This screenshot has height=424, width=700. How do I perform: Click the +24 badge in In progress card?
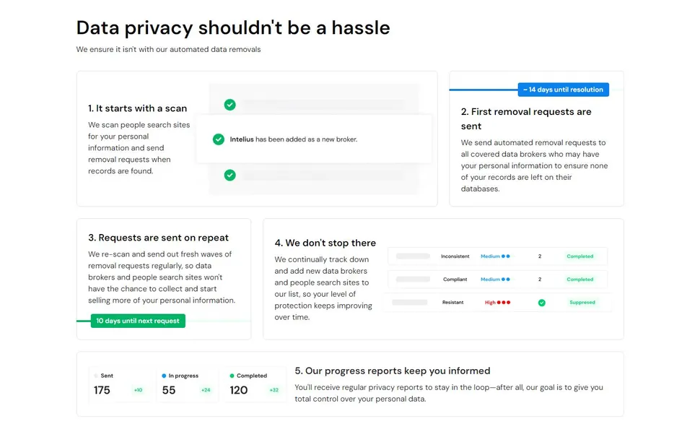[206, 391]
